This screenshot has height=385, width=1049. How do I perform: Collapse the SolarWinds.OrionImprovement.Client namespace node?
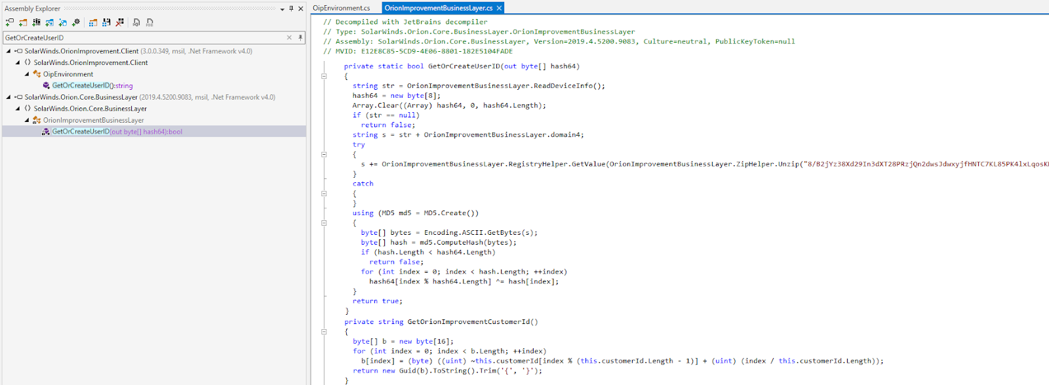(x=18, y=63)
